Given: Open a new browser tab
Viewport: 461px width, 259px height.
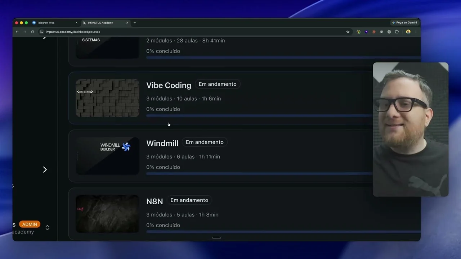Looking at the screenshot, I should point(135,23).
